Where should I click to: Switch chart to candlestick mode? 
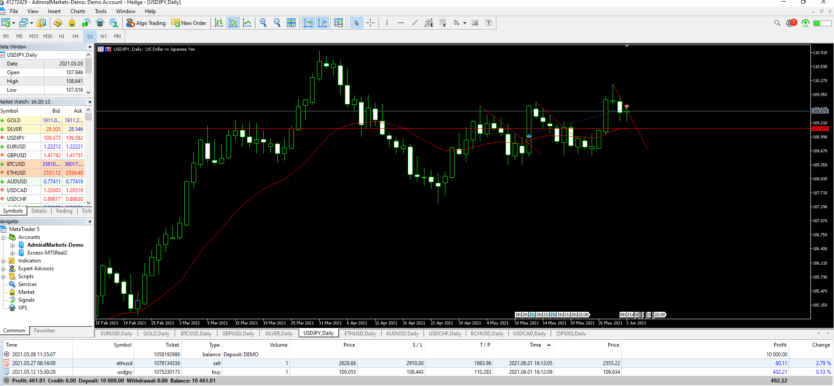point(233,23)
